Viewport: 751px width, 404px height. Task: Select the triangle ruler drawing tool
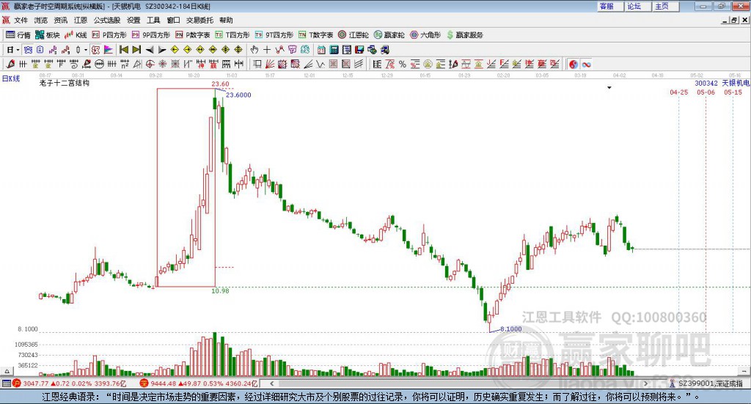(137, 64)
